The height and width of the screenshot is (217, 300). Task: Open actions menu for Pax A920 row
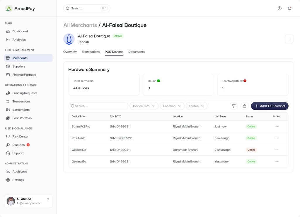click(x=277, y=138)
